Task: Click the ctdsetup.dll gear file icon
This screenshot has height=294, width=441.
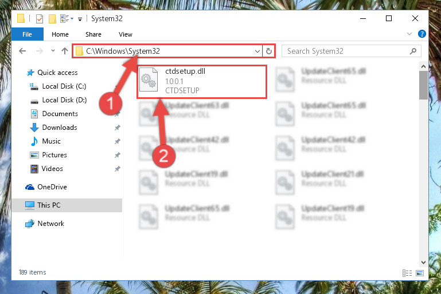Action: [x=149, y=80]
